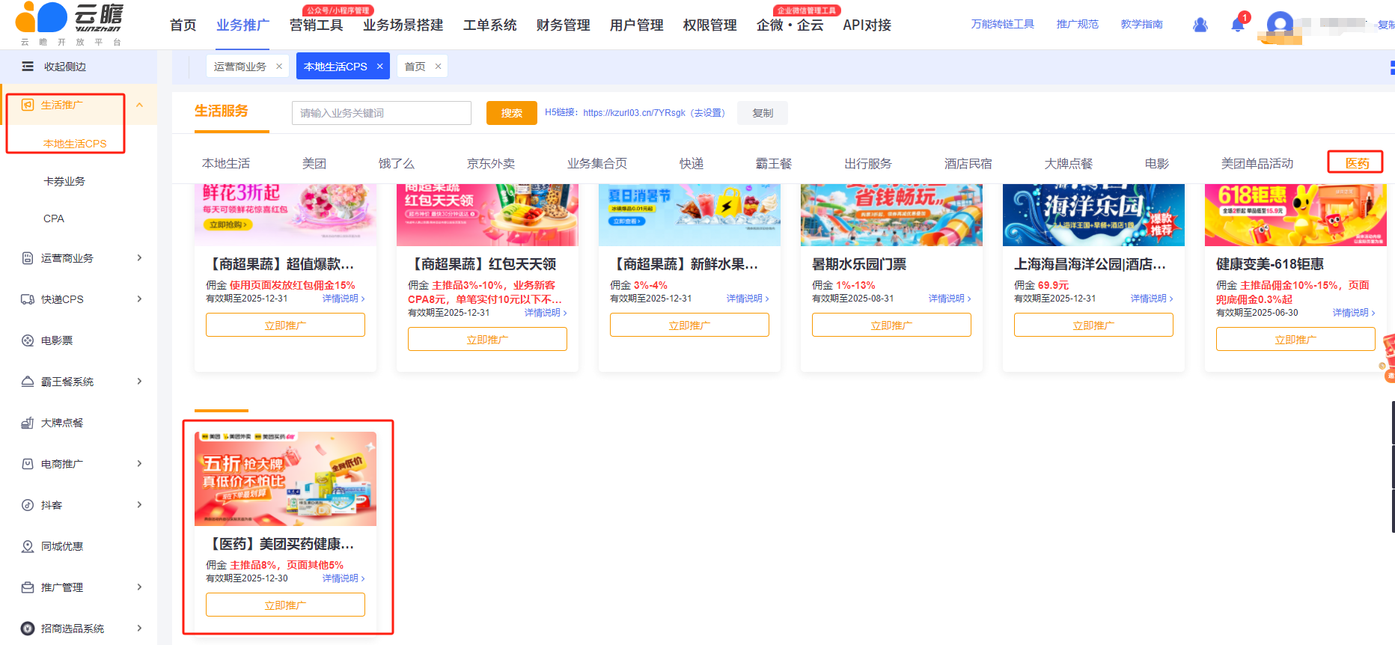Screen dimensions: 1395x645
Task: Switch to the 出行服务 category tab
Action: 868,163
